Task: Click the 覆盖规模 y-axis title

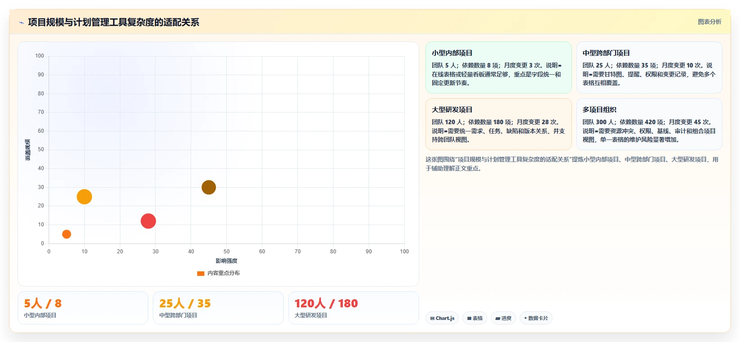Action: [27, 150]
